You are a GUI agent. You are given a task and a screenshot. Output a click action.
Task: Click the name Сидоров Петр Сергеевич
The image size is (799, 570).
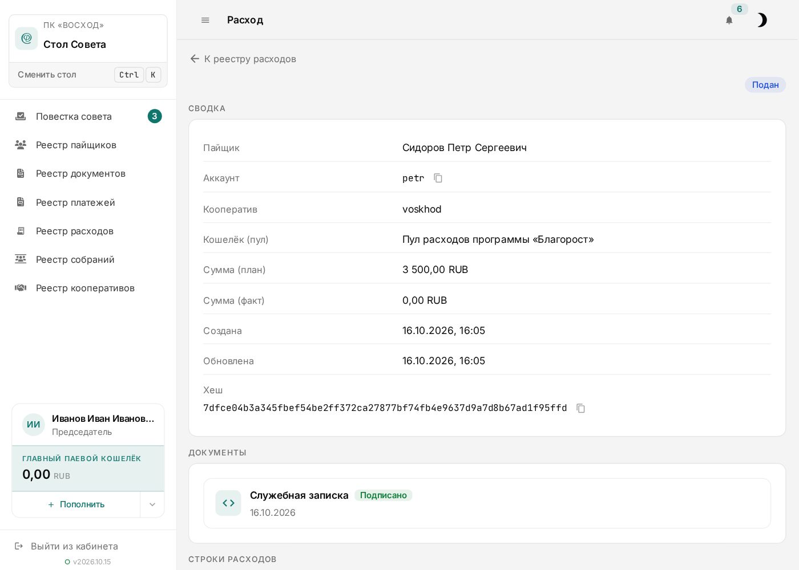click(x=465, y=148)
